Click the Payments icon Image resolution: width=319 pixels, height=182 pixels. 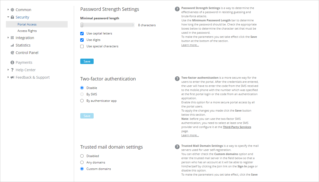pos(12,62)
